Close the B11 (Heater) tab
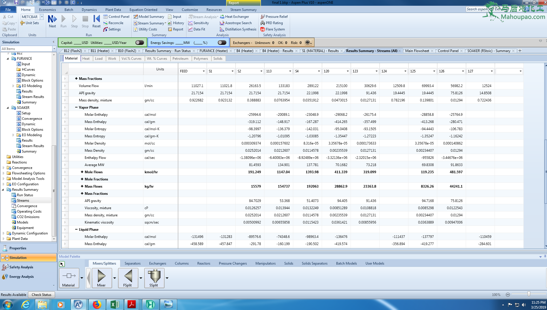The width and height of the screenshot is (547, 310). point(112,51)
